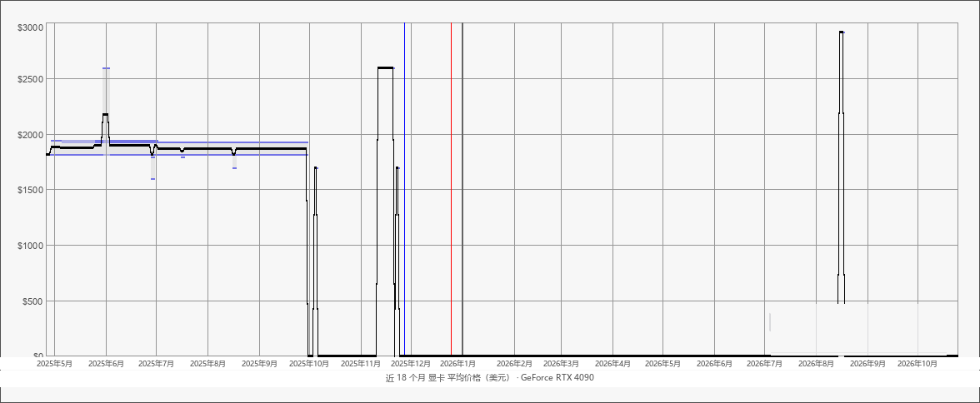Select the 2026年1月 x-axis label
Viewport: 980px width, 403px height.
click(x=459, y=364)
